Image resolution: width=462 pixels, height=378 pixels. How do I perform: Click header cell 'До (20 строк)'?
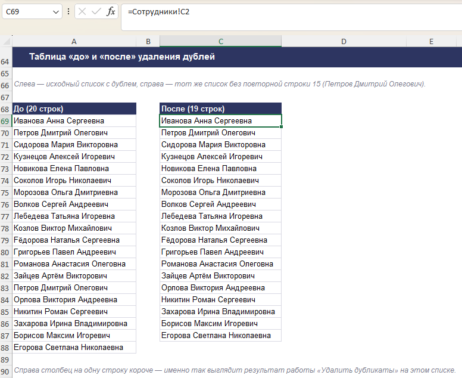[x=74, y=109]
